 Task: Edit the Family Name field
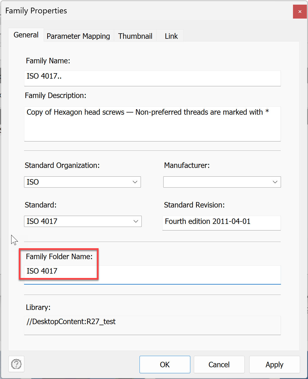(x=152, y=78)
